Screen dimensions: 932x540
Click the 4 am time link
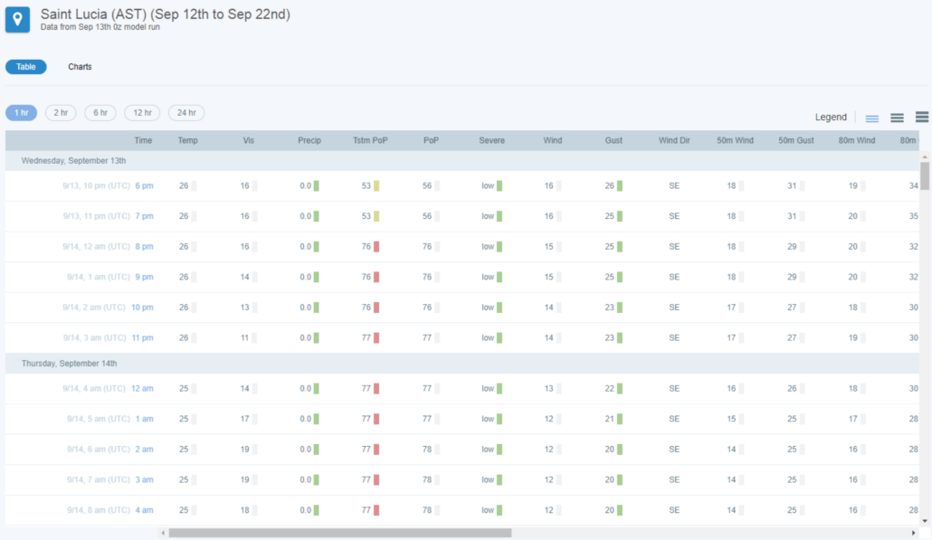[x=144, y=510]
